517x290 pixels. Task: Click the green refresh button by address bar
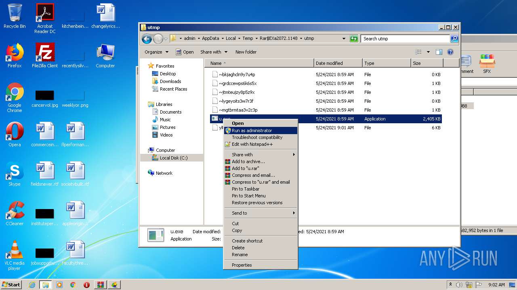(354, 39)
